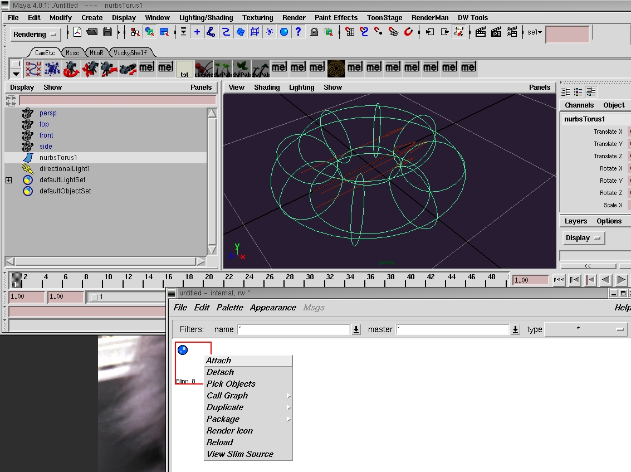The width and height of the screenshot is (631, 472).
Task: Select by hierarchy mode icon
Action: point(135,32)
